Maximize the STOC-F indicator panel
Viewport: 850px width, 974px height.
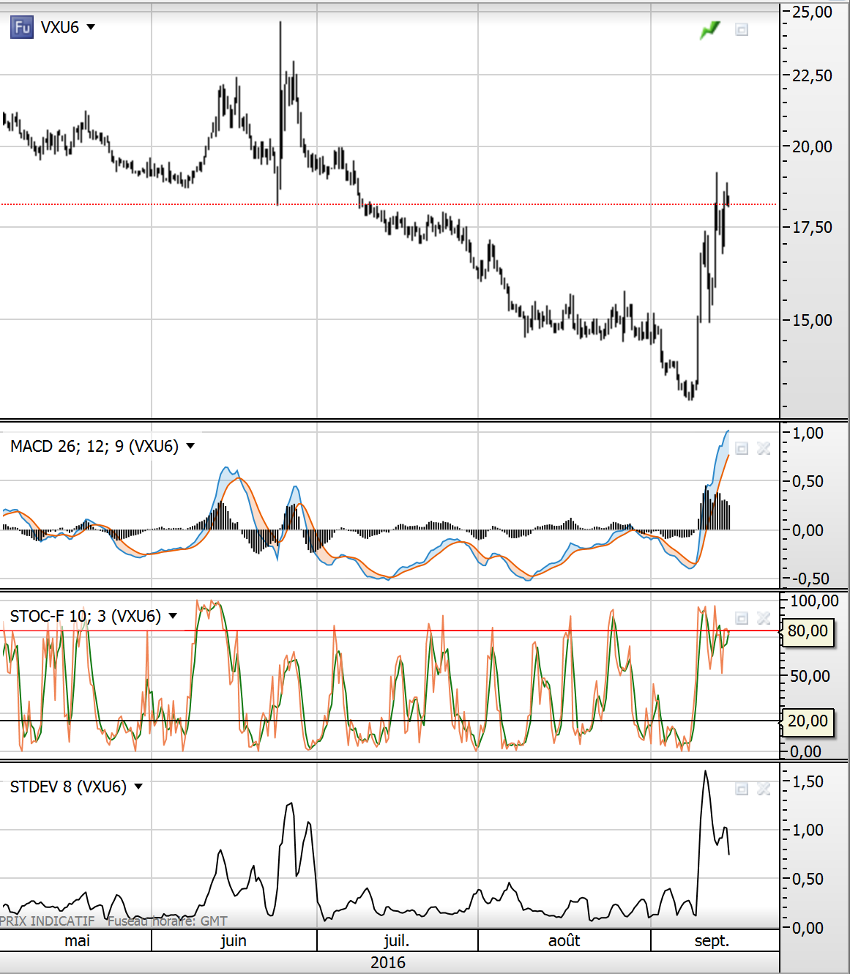742,618
